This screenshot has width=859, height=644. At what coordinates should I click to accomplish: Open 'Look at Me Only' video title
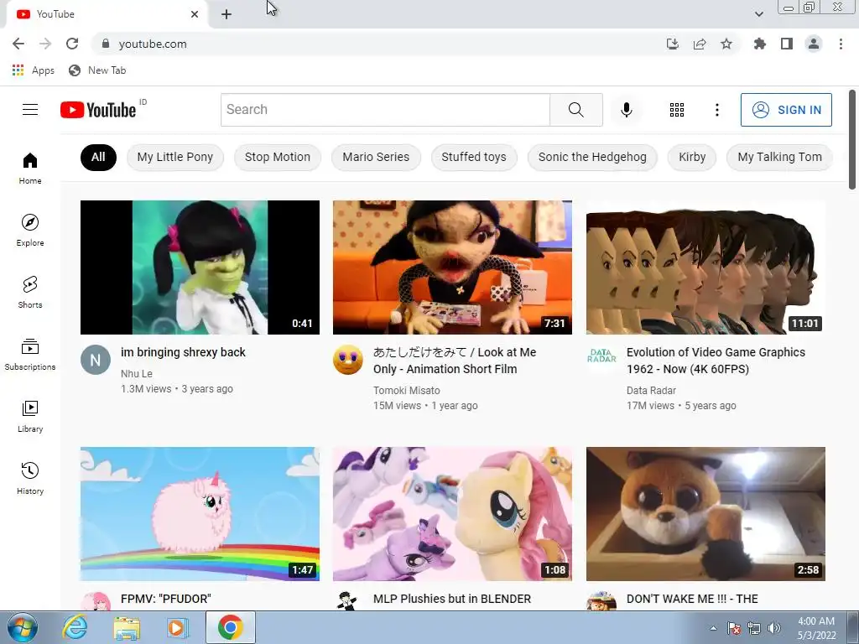pyautogui.click(x=454, y=361)
